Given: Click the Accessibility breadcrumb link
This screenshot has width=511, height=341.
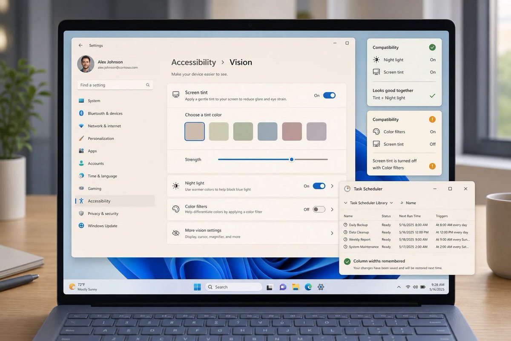Looking at the screenshot, I should [194, 62].
